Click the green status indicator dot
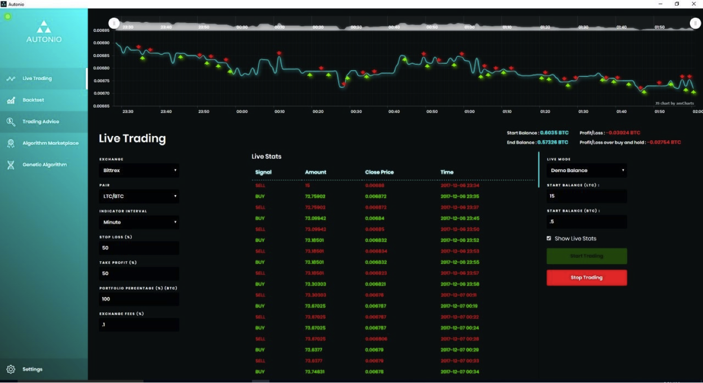The width and height of the screenshot is (703, 383). 7,17
